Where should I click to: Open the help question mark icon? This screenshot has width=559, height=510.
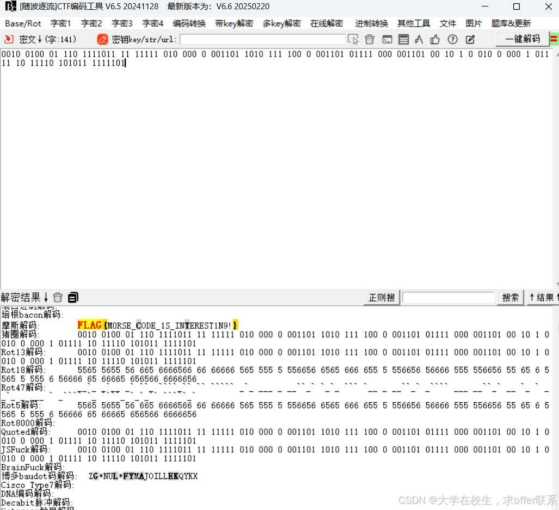[x=452, y=39]
